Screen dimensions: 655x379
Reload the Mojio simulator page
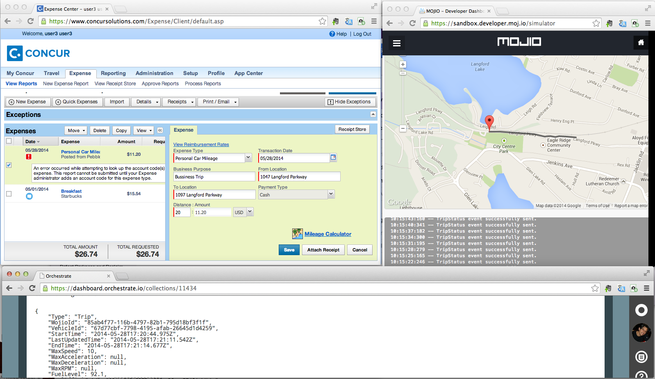pyautogui.click(x=412, y=23)
